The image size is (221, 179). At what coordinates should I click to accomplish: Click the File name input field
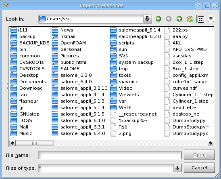click(110, 155)
